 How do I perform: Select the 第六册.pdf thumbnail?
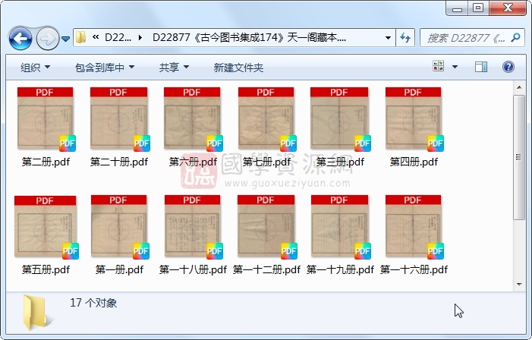click(192, 118)
